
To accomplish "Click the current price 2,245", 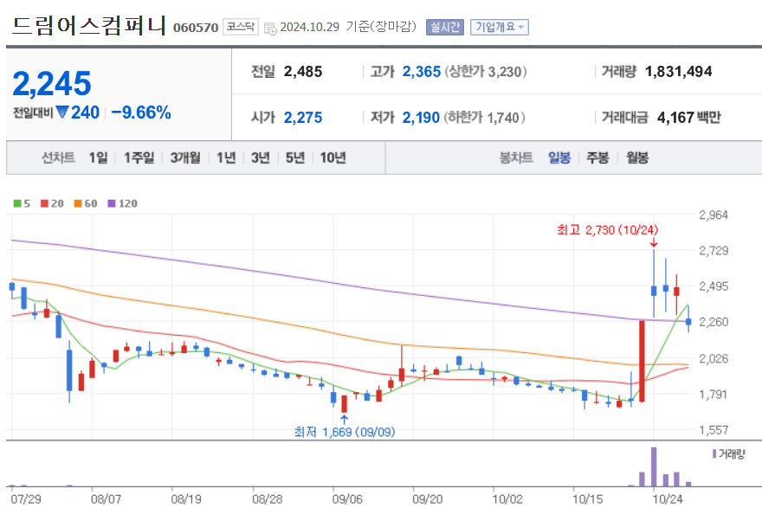I will tap(52, 84).
